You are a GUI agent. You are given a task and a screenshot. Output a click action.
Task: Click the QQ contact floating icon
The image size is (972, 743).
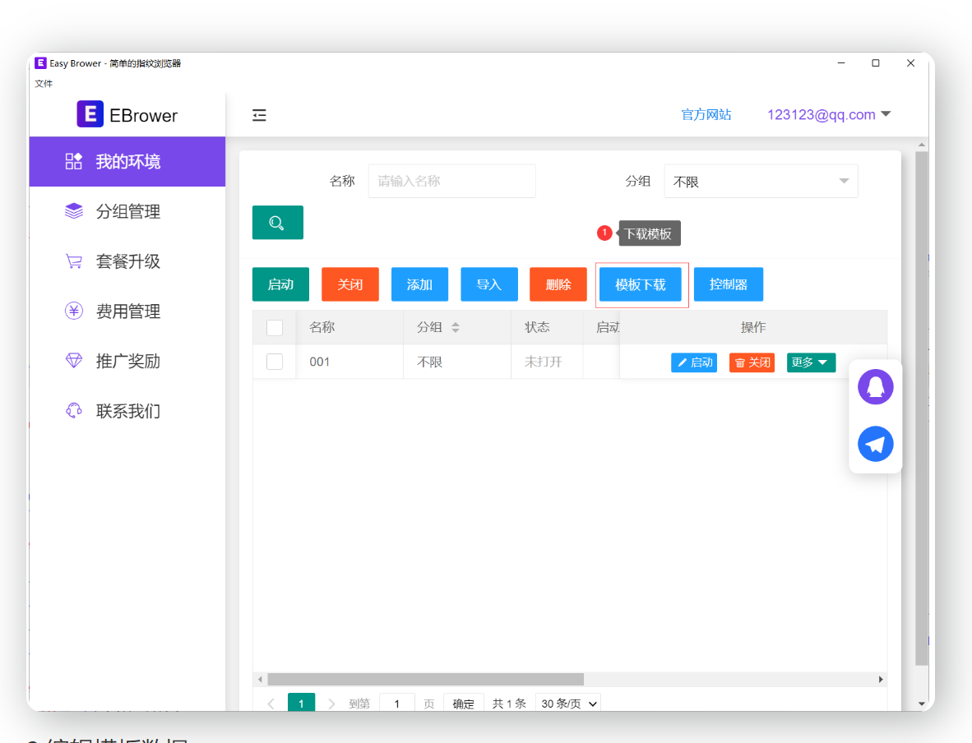point(875,386)
